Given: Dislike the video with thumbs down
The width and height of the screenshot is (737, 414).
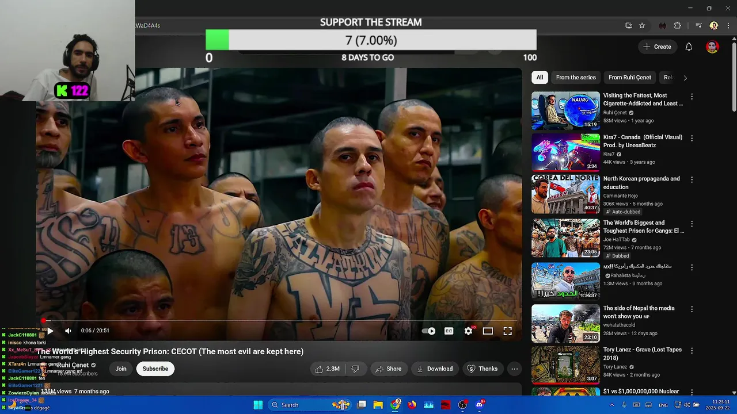Looking at the screenshot, I should (355, 369).
